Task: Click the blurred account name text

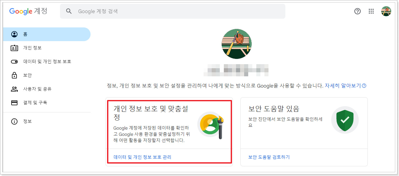Action: [x=236, y=70]
